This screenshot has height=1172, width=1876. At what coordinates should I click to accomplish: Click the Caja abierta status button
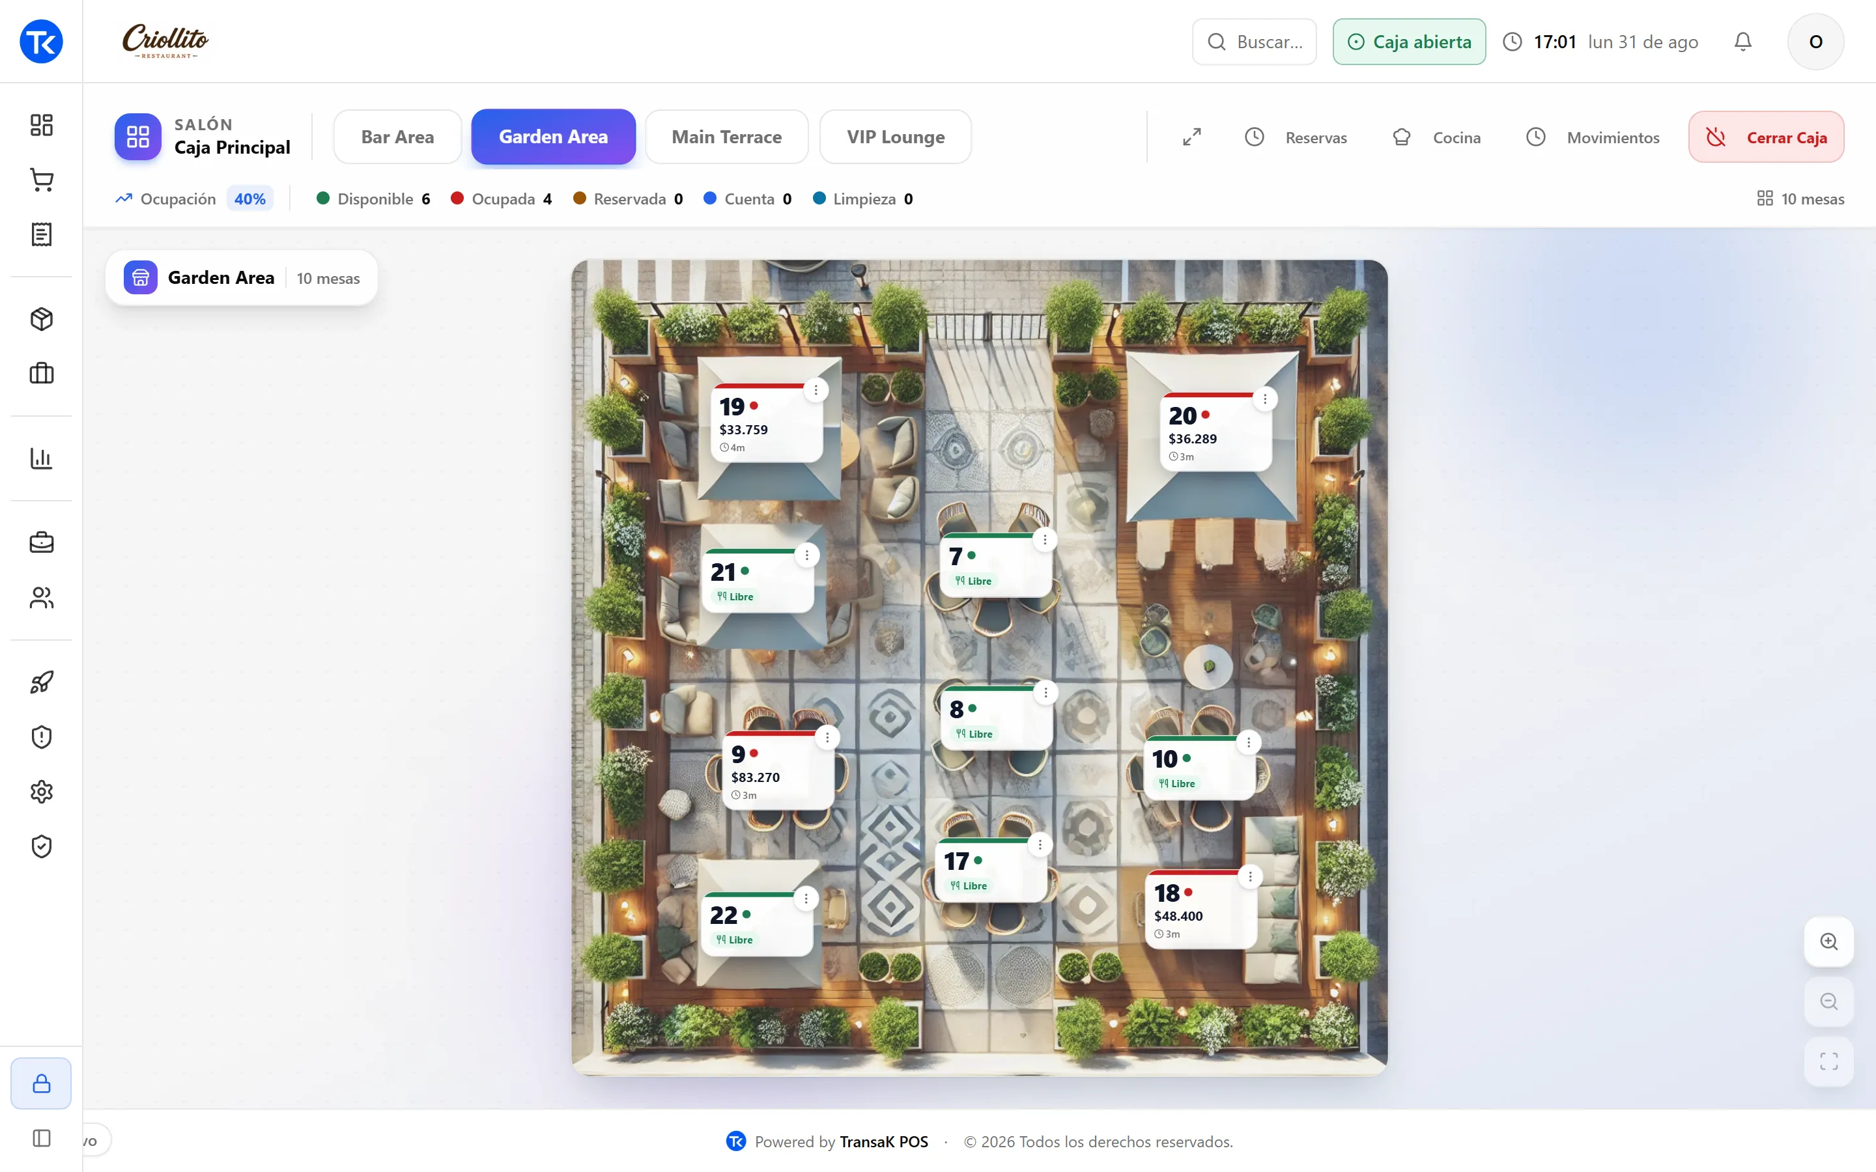coord(1408,42)
